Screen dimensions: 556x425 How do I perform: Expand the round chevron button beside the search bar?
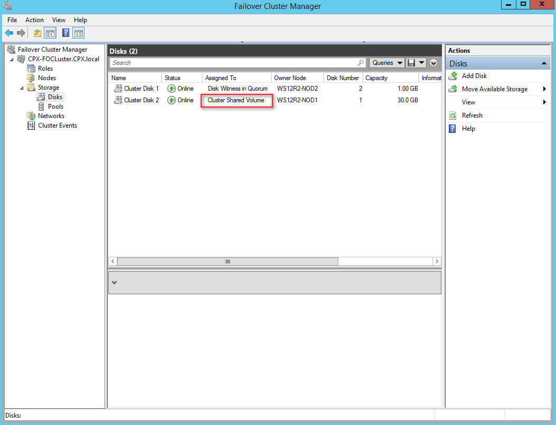click(x=434, y=63)
